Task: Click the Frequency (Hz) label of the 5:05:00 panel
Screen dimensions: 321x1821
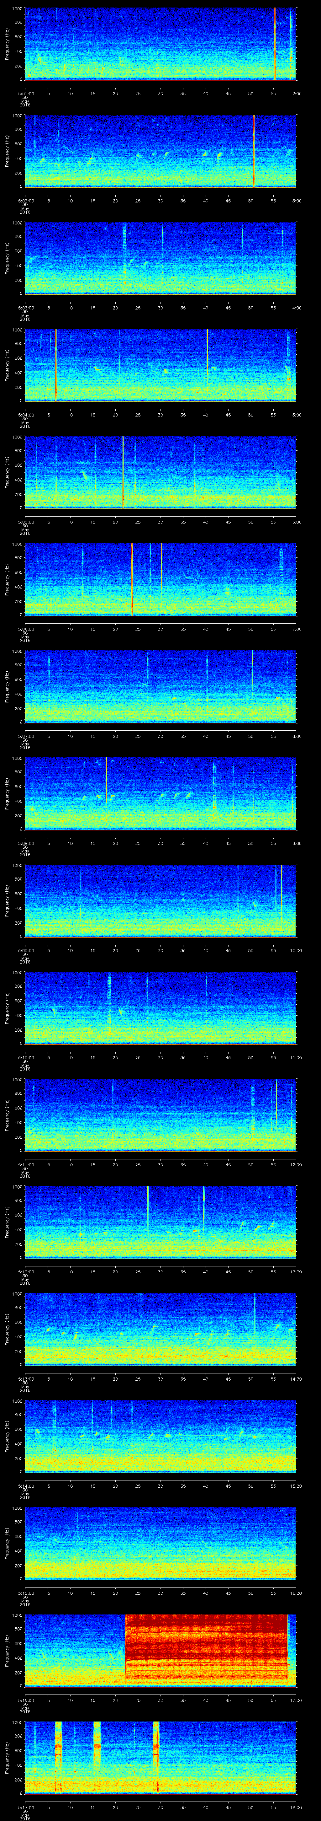Action: coord(7,472)
